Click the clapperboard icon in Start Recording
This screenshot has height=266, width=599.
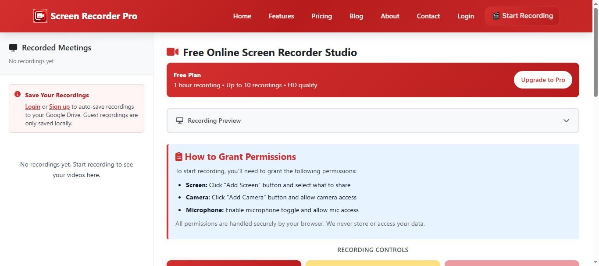tap(496, 16)
